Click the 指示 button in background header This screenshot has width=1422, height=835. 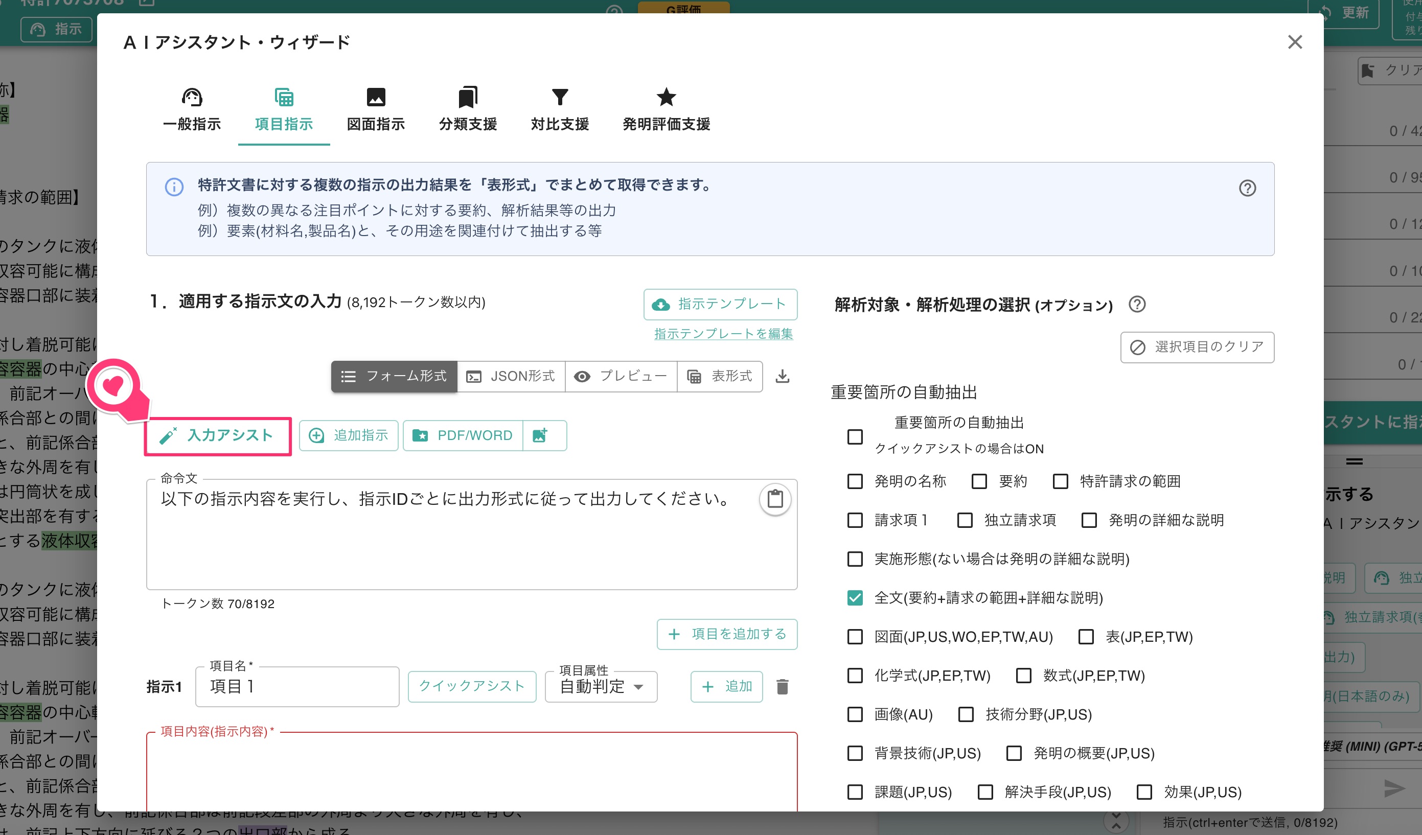[56, 29]
